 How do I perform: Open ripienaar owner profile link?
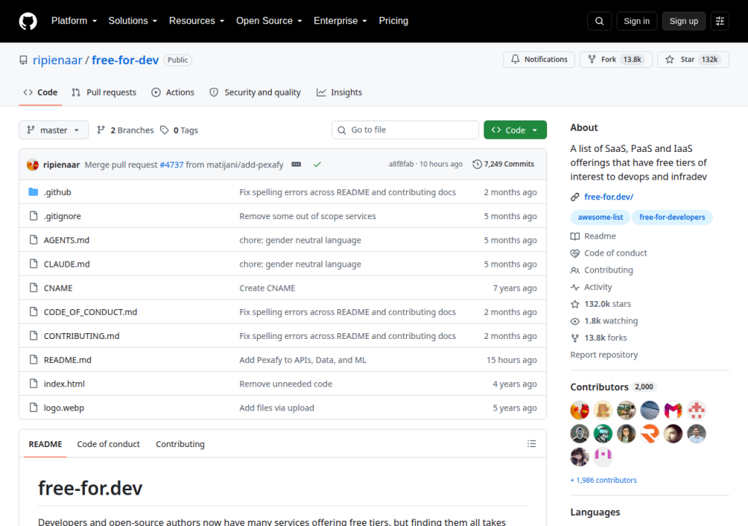coord(58,60)
